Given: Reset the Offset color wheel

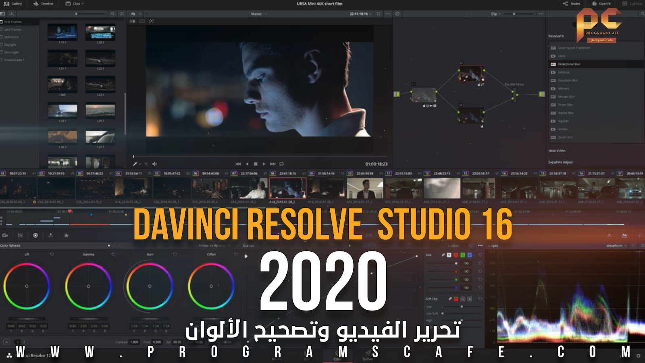Looking at the screenshot, I should [236, 255].
